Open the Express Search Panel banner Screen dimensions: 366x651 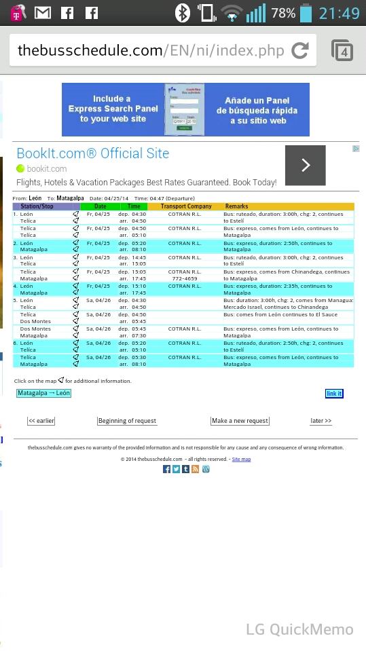185,109
